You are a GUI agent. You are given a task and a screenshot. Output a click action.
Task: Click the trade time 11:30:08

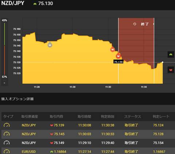coord(85,125)
